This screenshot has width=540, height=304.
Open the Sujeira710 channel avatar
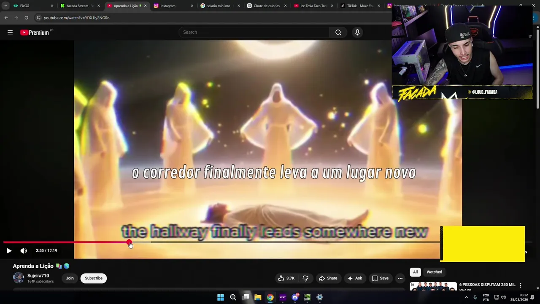point(19,278)
